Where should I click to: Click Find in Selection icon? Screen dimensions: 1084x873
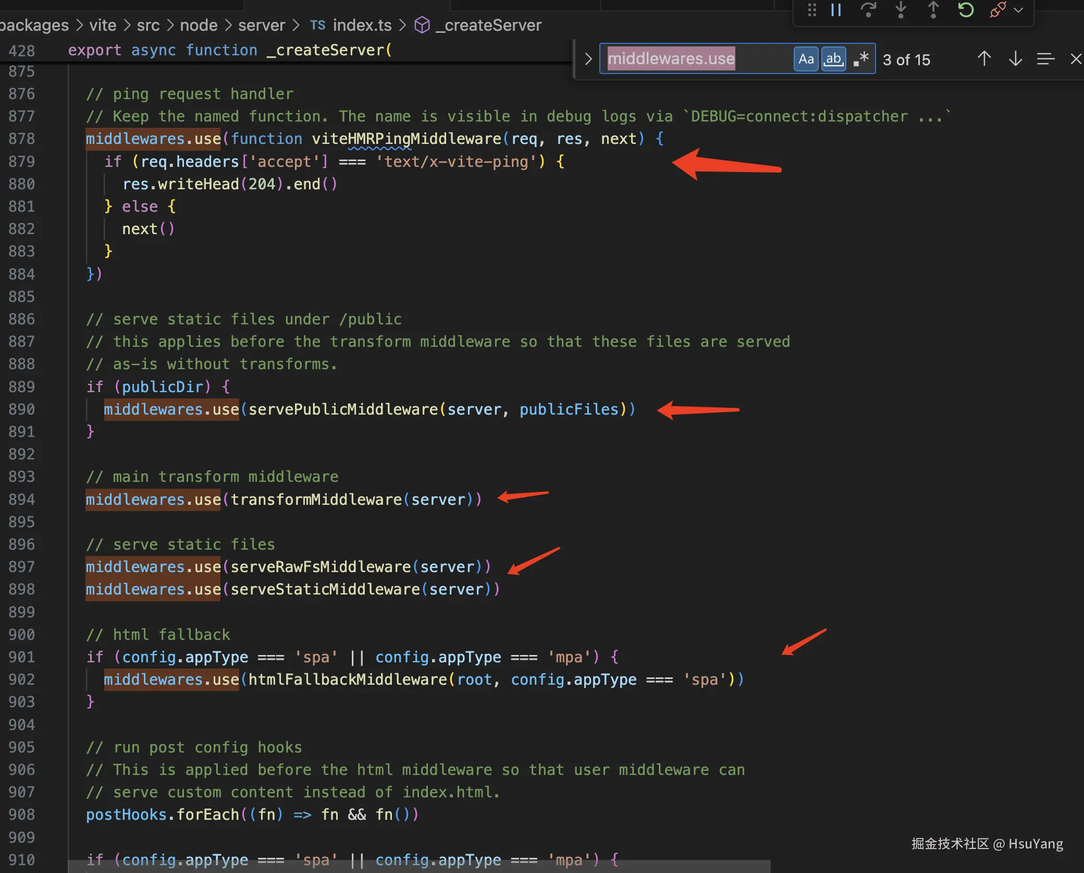[x=1045, y=59]
